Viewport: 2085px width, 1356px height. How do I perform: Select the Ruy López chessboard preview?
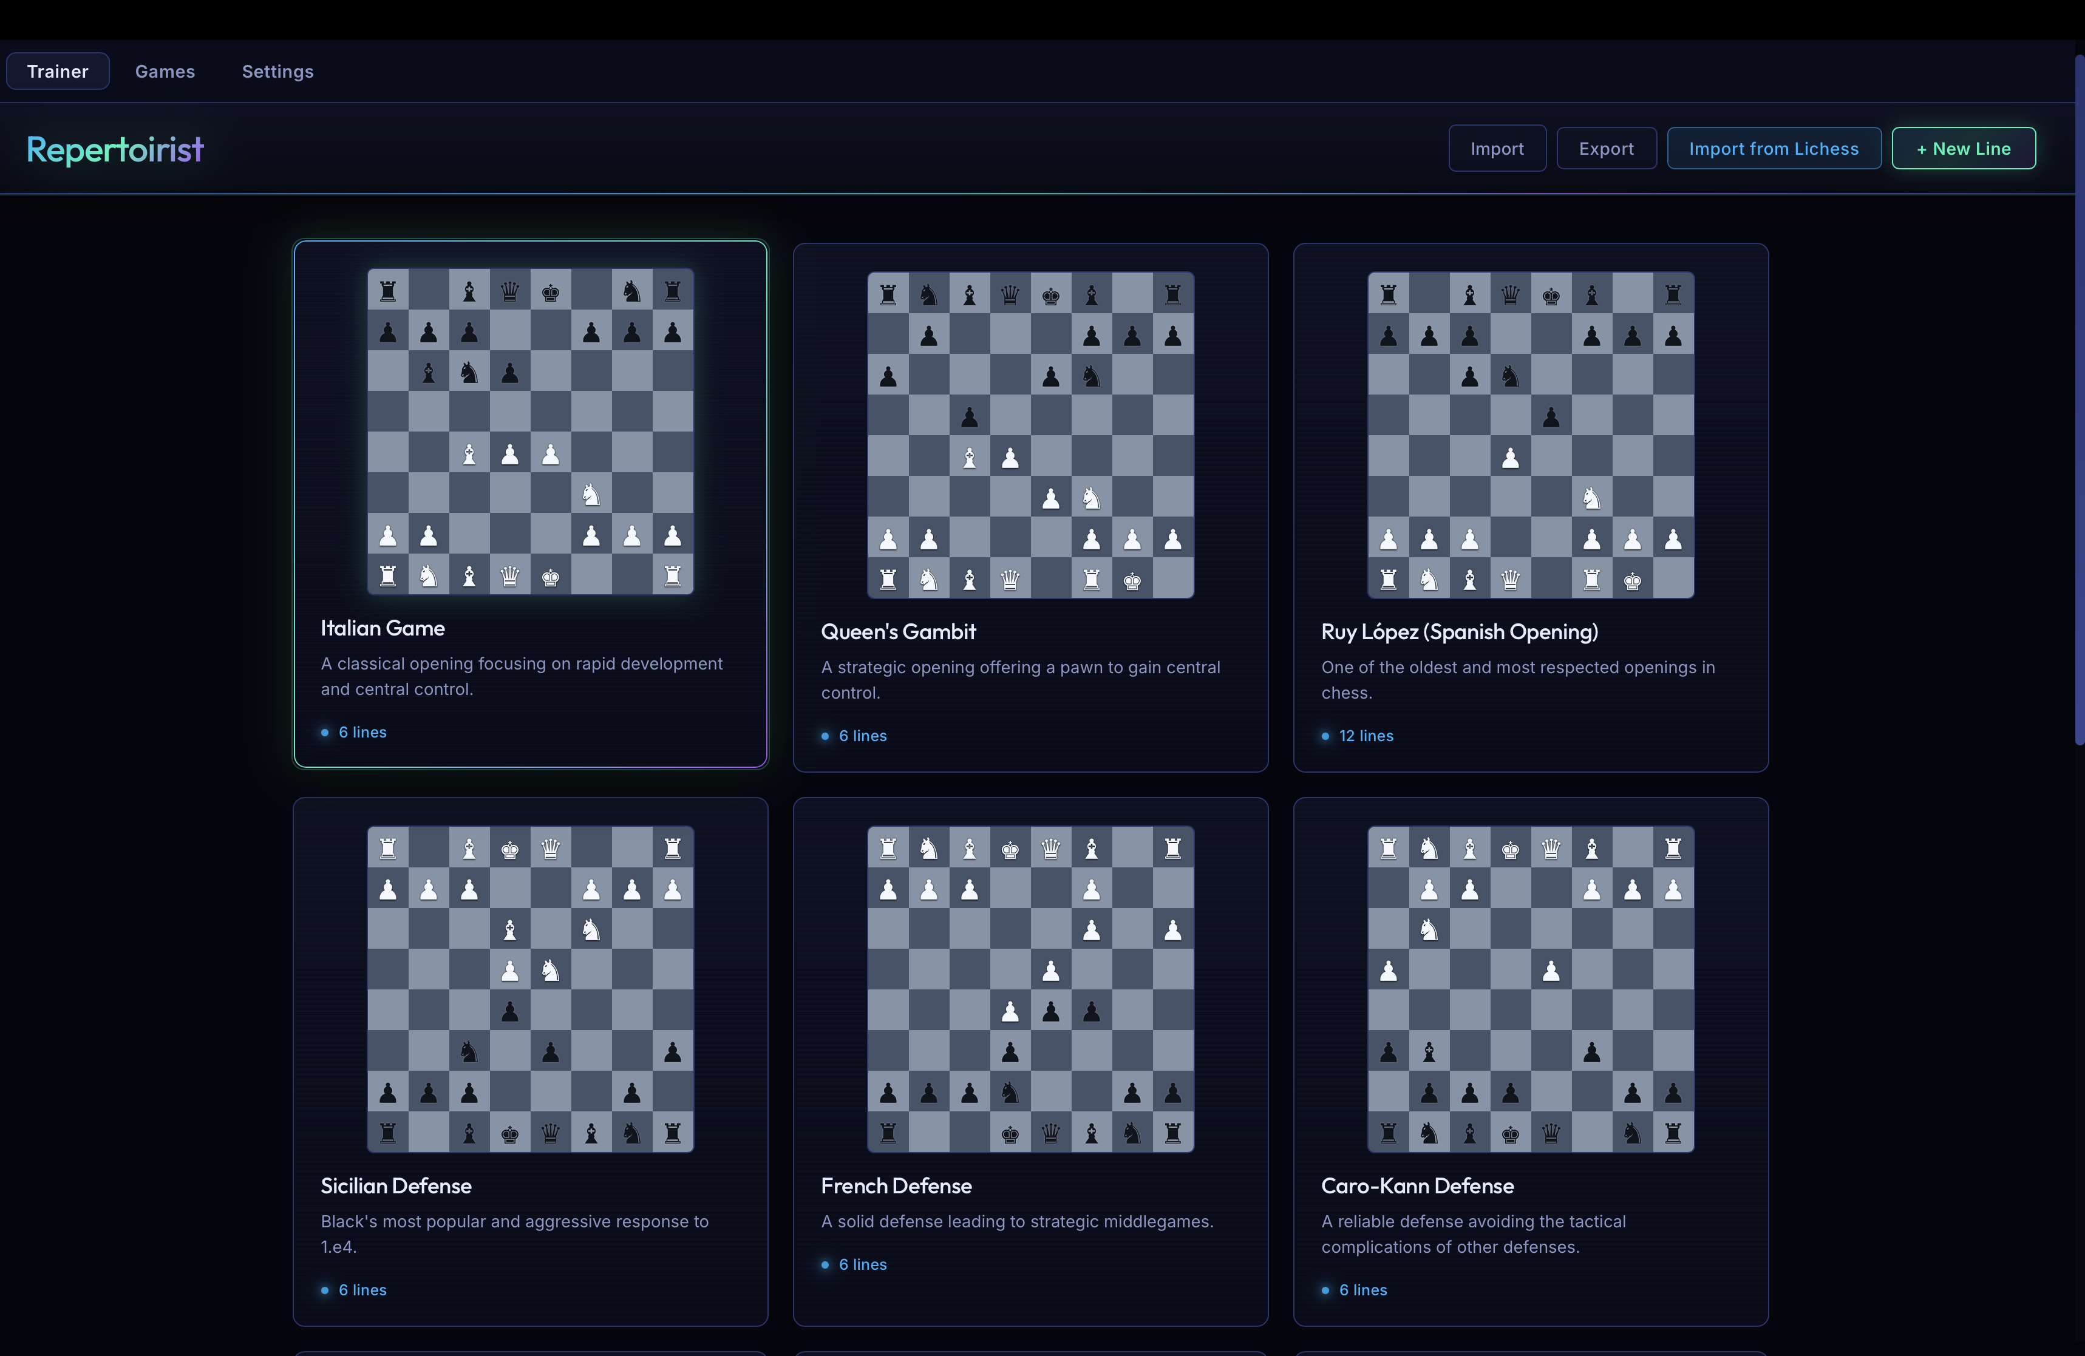coord(1531,435)
